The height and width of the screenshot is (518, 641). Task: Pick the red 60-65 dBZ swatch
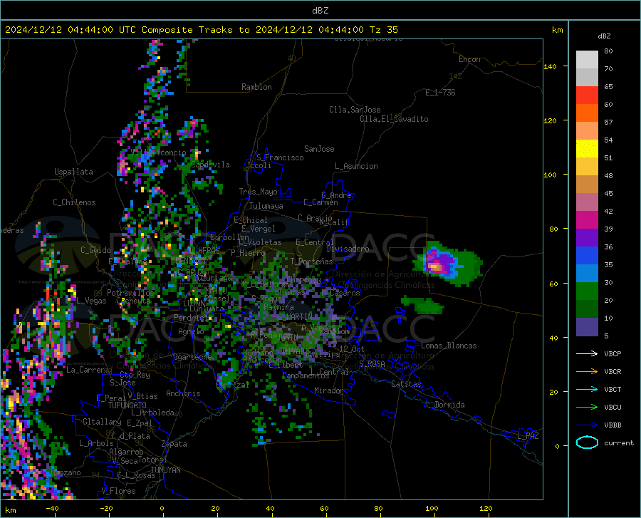pyautogui.click(x=587, y=95)
